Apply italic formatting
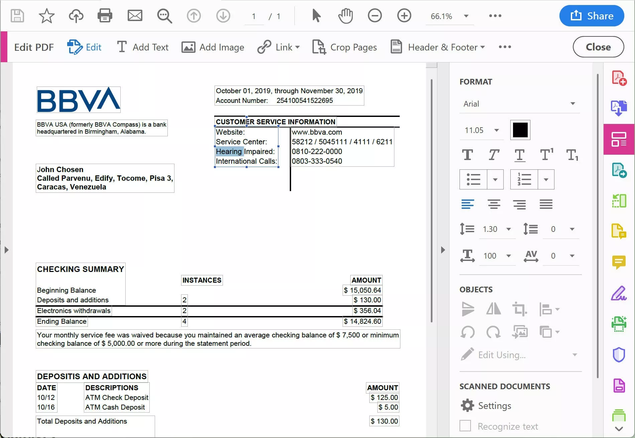This screenshot has height=438, width=635. point(494,155)
